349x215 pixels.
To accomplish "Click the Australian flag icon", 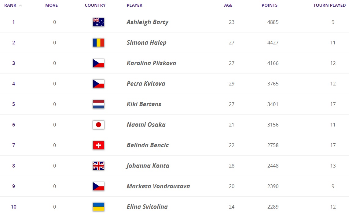I will tap(98, 22).
